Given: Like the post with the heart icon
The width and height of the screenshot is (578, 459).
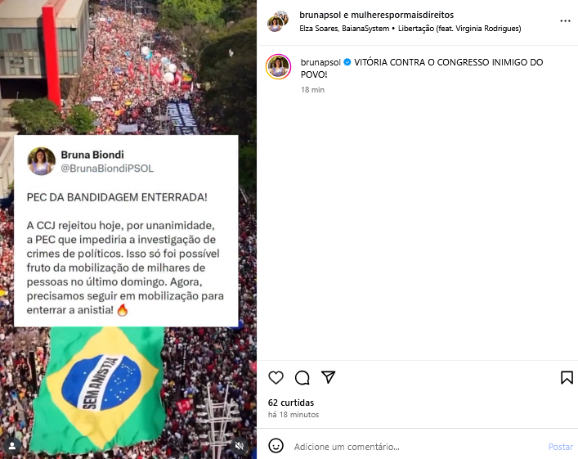Looking at the screenshot, I should coord(276,377).
